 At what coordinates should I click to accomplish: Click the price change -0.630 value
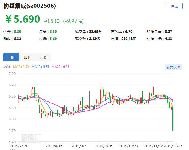point(52,21)
